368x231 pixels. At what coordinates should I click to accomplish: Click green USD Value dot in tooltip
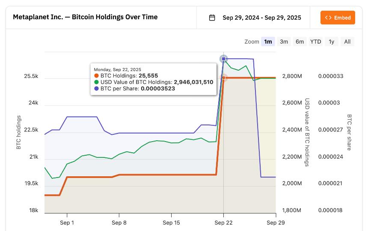tap(96, 82)
